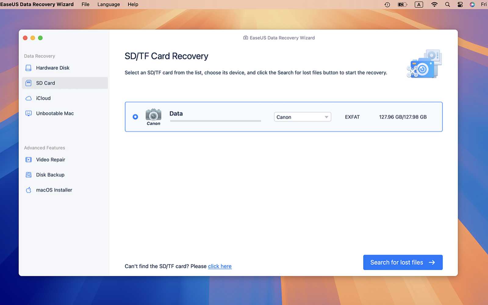The height and width of the screenshot is (305, 488).
Task: Expand the input source menu icon
Action: tap(418, 4)
